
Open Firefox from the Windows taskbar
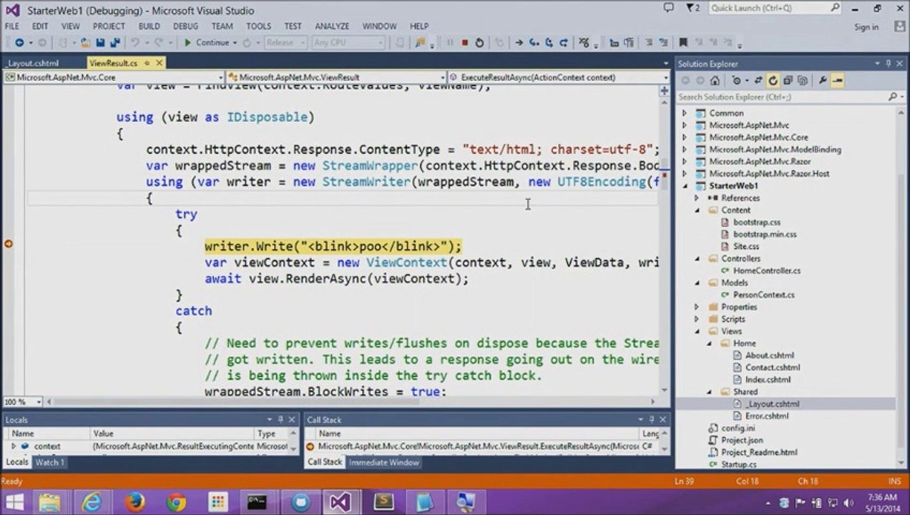[134, 502]
